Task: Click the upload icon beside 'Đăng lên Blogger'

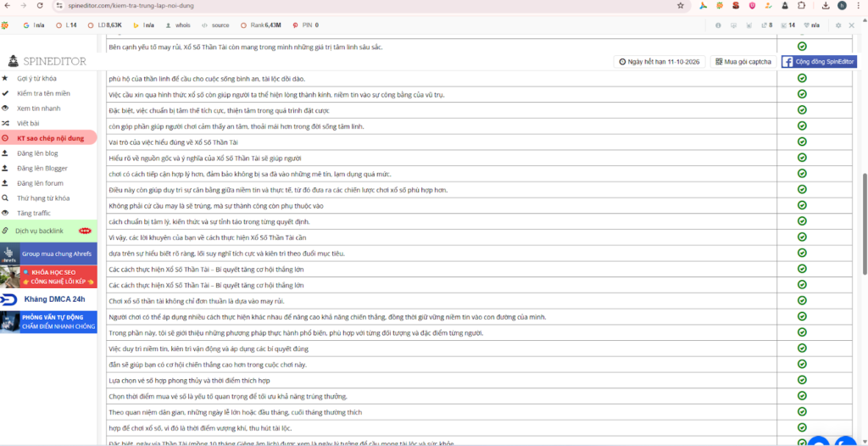Action: pos(5,168)
